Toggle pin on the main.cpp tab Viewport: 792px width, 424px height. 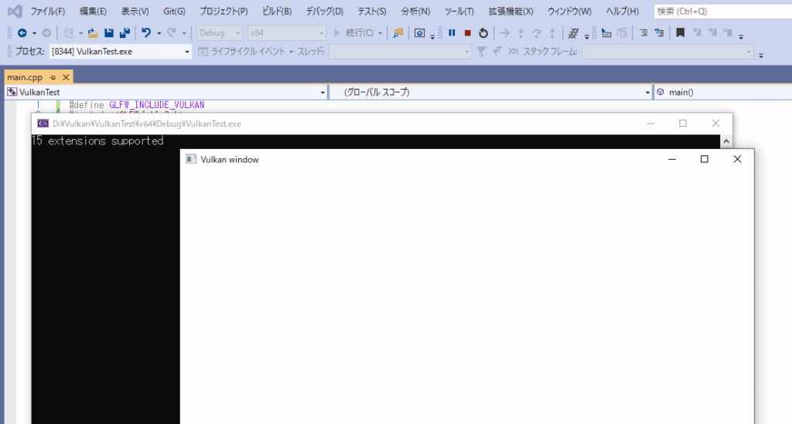point(53,77)
